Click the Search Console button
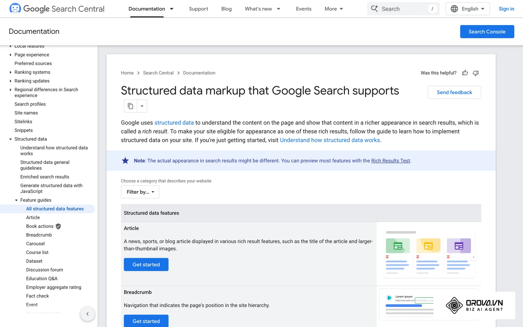Screen dimensions: 523x327 click(x=487, y=32)
